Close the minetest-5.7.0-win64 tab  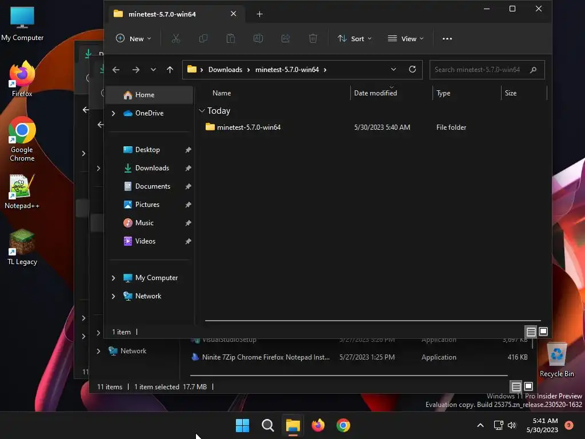[x=233, y=14]
